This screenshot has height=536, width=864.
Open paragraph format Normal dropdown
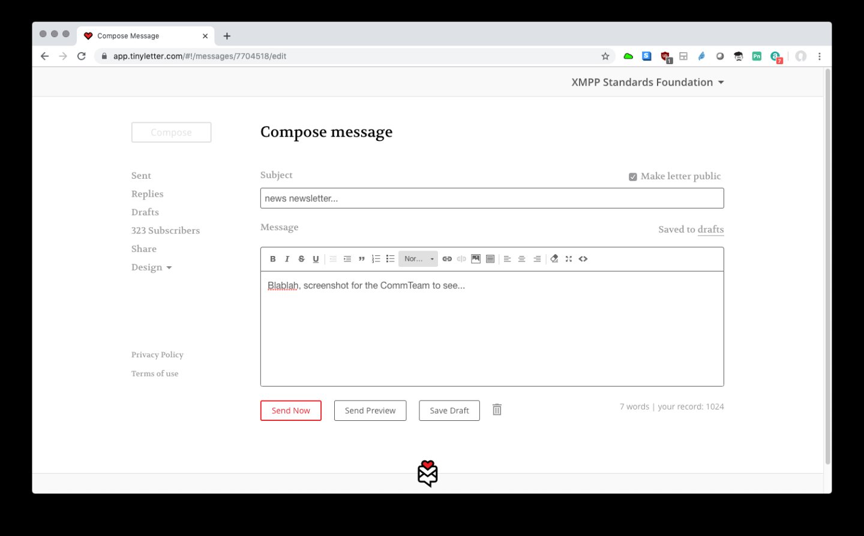(x=418, y=259)
